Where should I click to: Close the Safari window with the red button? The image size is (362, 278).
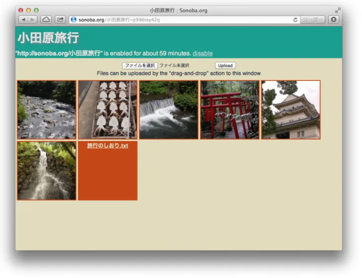(21, 10)
